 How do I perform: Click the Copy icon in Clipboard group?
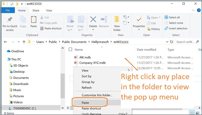click(23, 20)
